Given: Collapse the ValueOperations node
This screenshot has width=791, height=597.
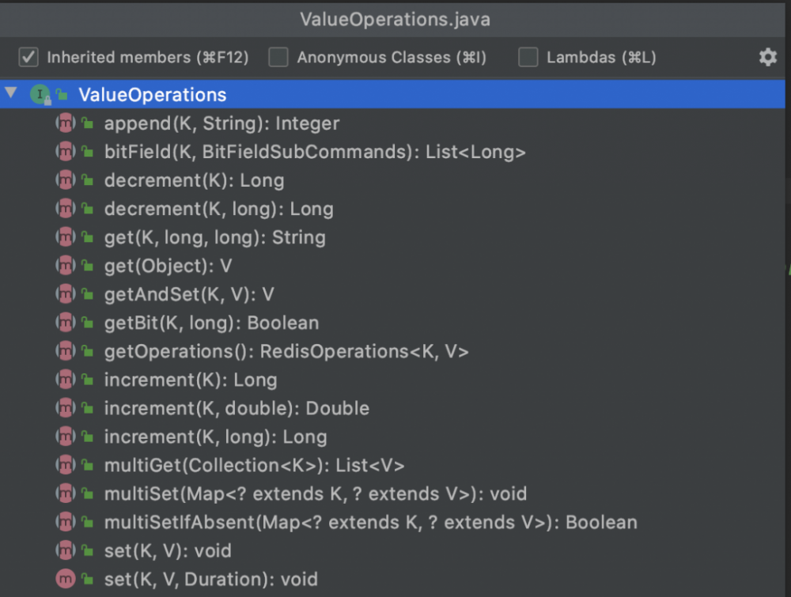Looking at the screenshot, I should (x=10, y=93).
